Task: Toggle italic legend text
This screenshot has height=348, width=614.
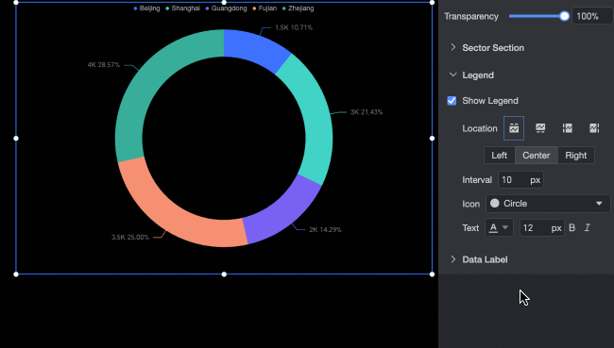Action: tap(587, 227)
